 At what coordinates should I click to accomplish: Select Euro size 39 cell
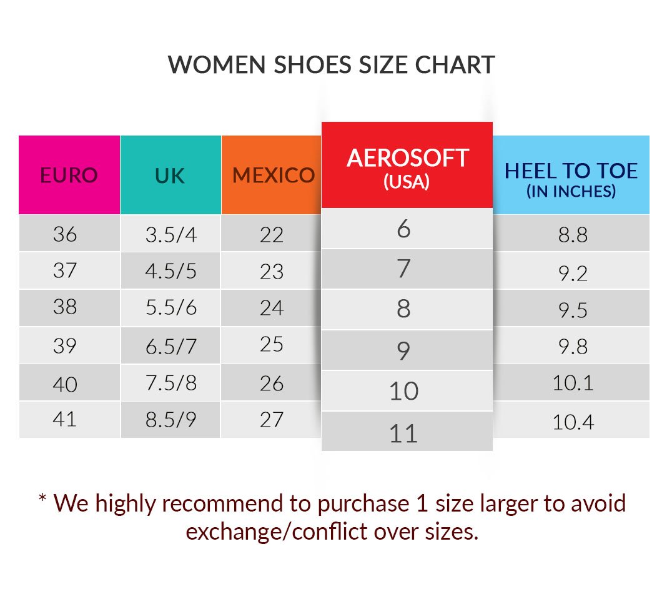pos(66,345)
